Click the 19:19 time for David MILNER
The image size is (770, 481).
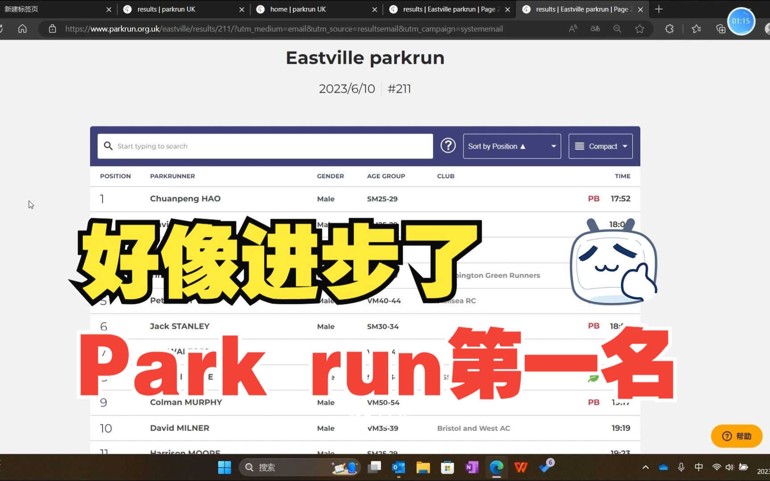pyautogui.click(x=621, y=428)
